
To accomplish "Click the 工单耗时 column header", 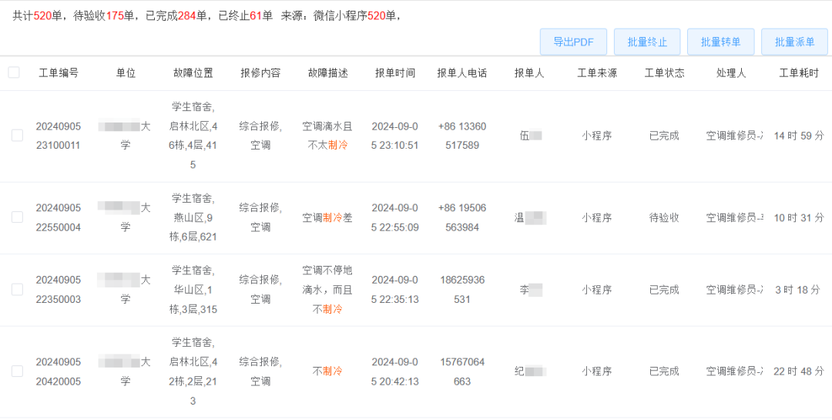I will coord(799,73).
